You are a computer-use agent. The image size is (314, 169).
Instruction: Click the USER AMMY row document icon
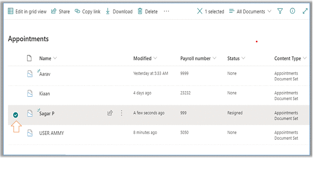[x=30, y=133]
